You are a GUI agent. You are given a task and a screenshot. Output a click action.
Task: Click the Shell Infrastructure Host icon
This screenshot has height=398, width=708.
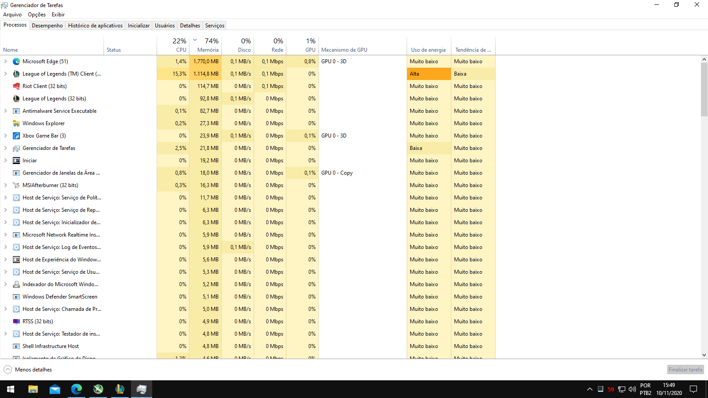tap(16, 346)
